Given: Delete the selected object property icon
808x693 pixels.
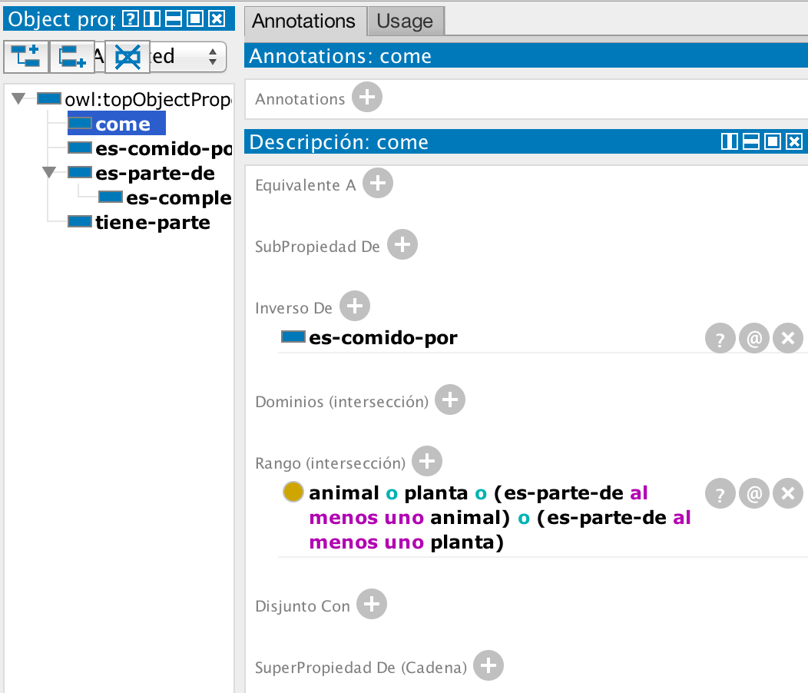Looking at the screenshot, I should (127, 56).
